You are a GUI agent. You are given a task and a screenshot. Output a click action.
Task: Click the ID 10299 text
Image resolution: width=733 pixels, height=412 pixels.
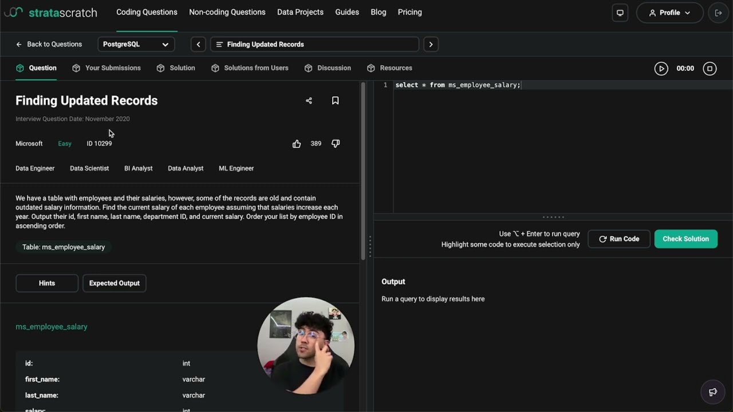pyautogui.click(x=99, y=144)
